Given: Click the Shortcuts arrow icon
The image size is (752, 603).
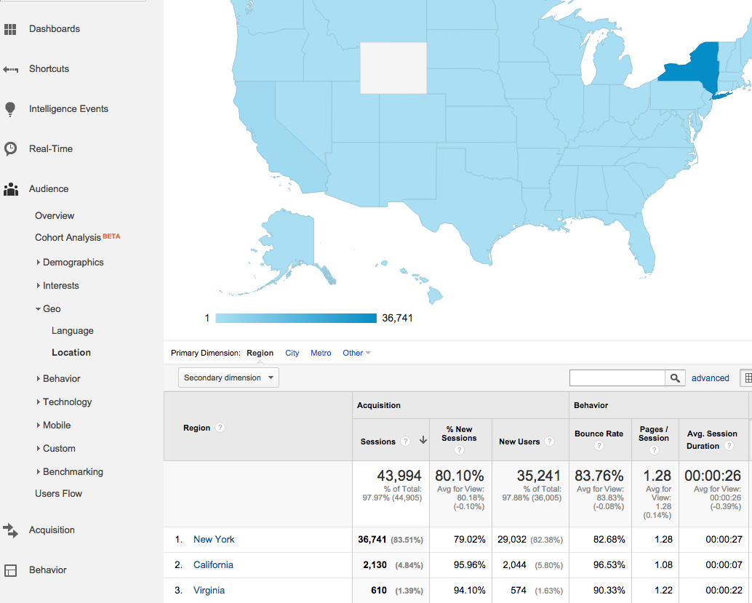Looking at the screenshot, I should point(10,69).
